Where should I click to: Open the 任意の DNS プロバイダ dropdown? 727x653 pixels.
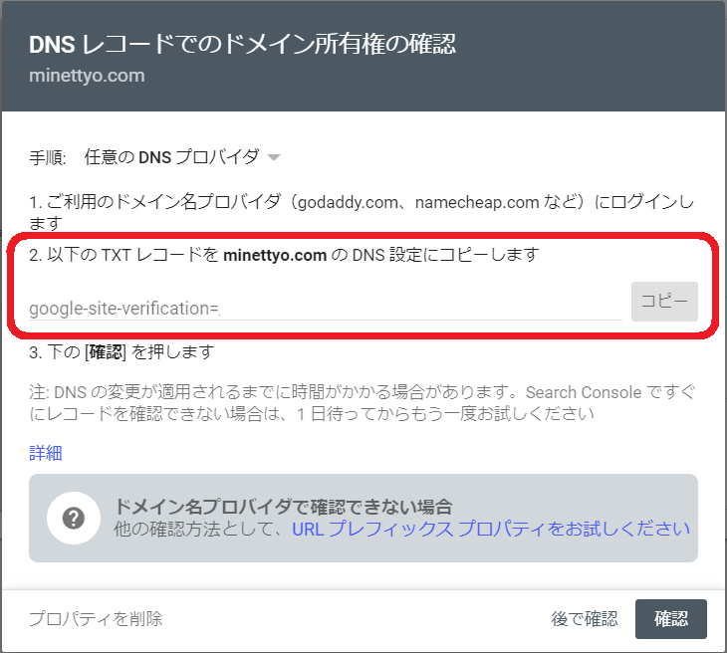(181, 157)
